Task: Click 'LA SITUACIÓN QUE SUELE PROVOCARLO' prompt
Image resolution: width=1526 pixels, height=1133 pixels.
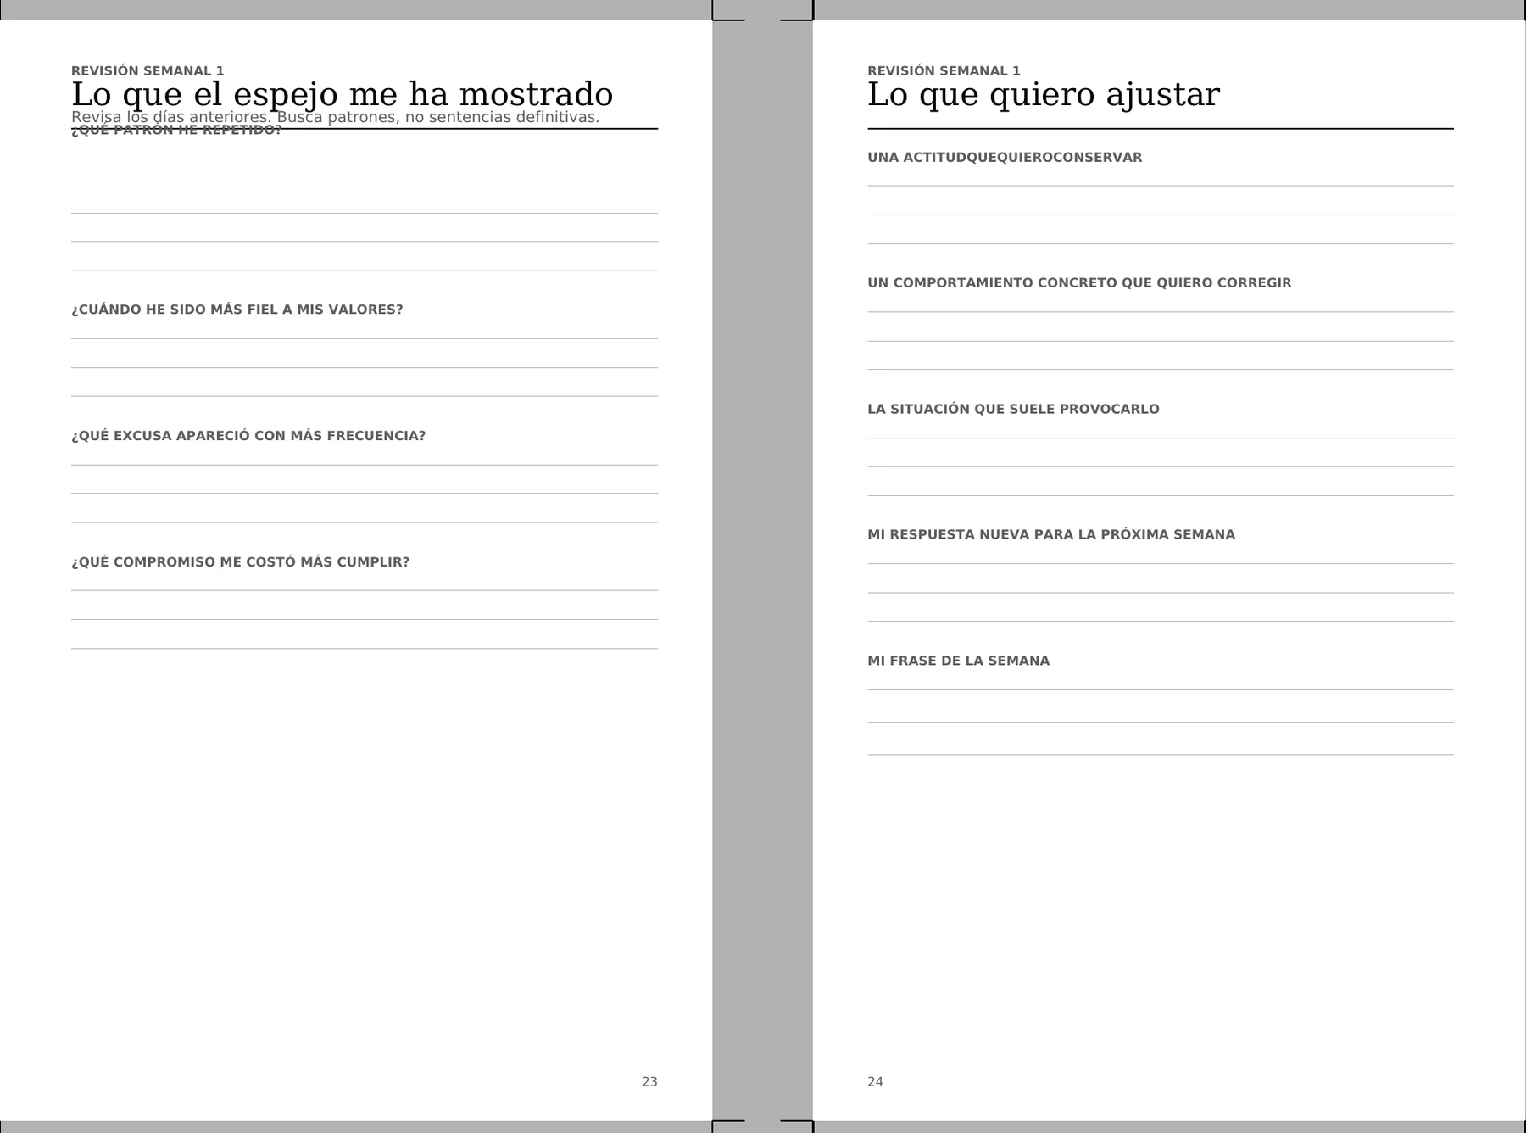Action: [1013, 410]
